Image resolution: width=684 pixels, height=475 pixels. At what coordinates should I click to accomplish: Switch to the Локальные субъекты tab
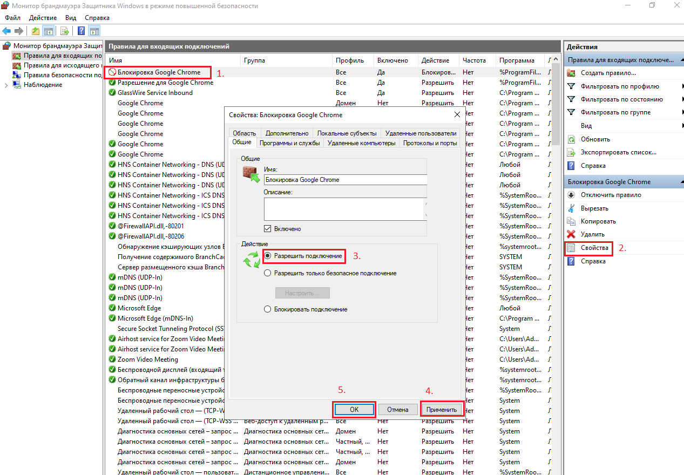[347, 133]
